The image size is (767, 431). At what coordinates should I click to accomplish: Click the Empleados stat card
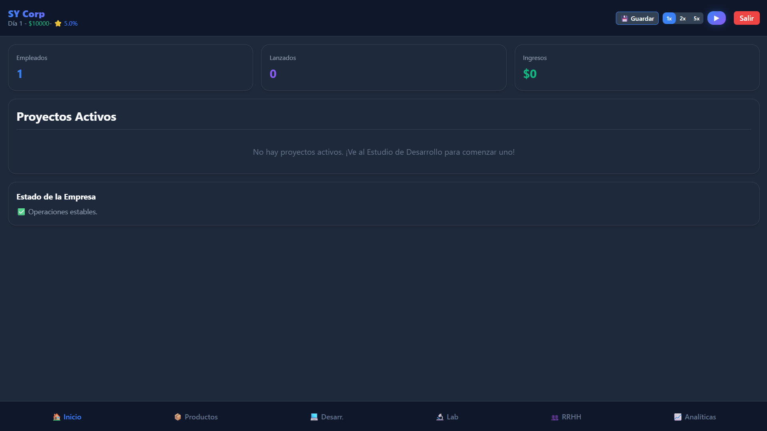pyautogui.click(x=130, y=68)
